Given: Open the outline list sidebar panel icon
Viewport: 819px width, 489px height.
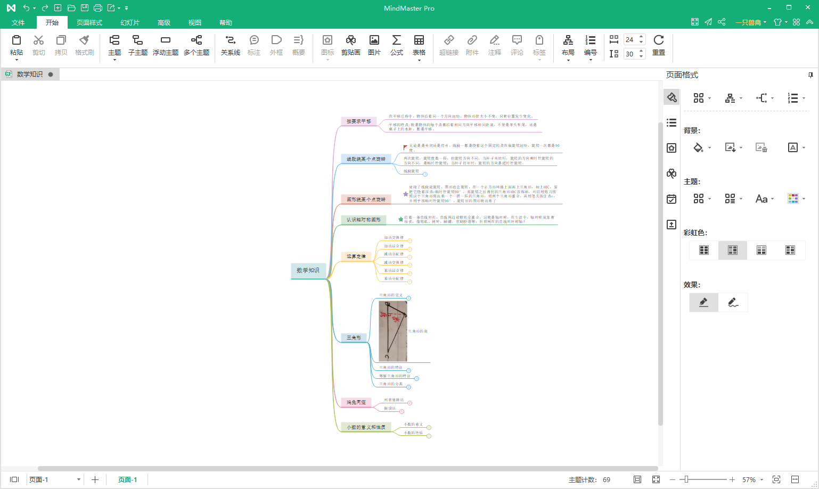Looking at the screenshot, I should tap(671, 122).
